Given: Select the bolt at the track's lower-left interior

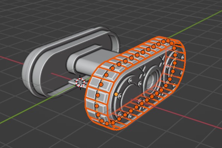Looking at the screenshot, I should tap(120, 114).
